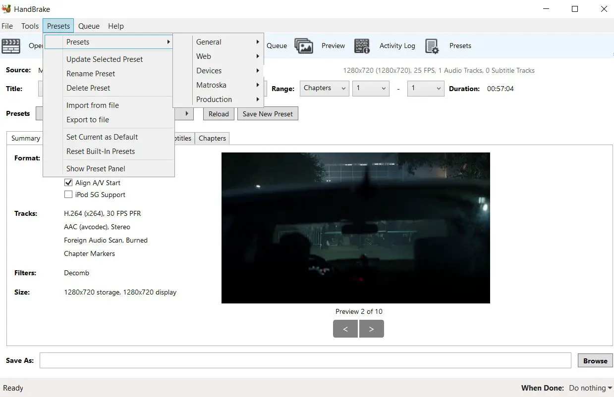Open the starting chapter number dropdown
The width and height of the screenshot is (614, 397).
[x=370, y=89]
